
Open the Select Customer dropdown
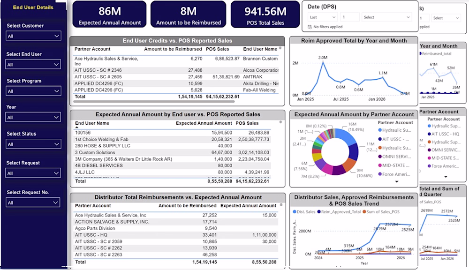point(33,36)
